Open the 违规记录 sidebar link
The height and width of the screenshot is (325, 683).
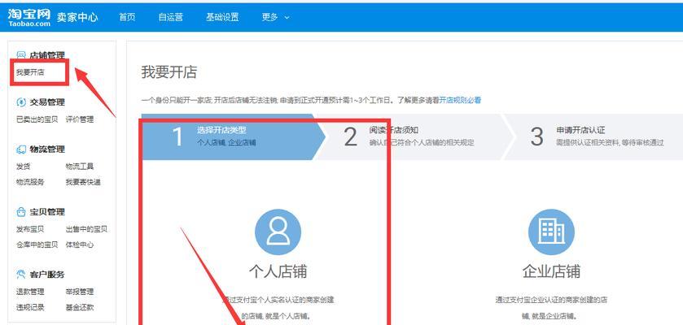[30, 307]
